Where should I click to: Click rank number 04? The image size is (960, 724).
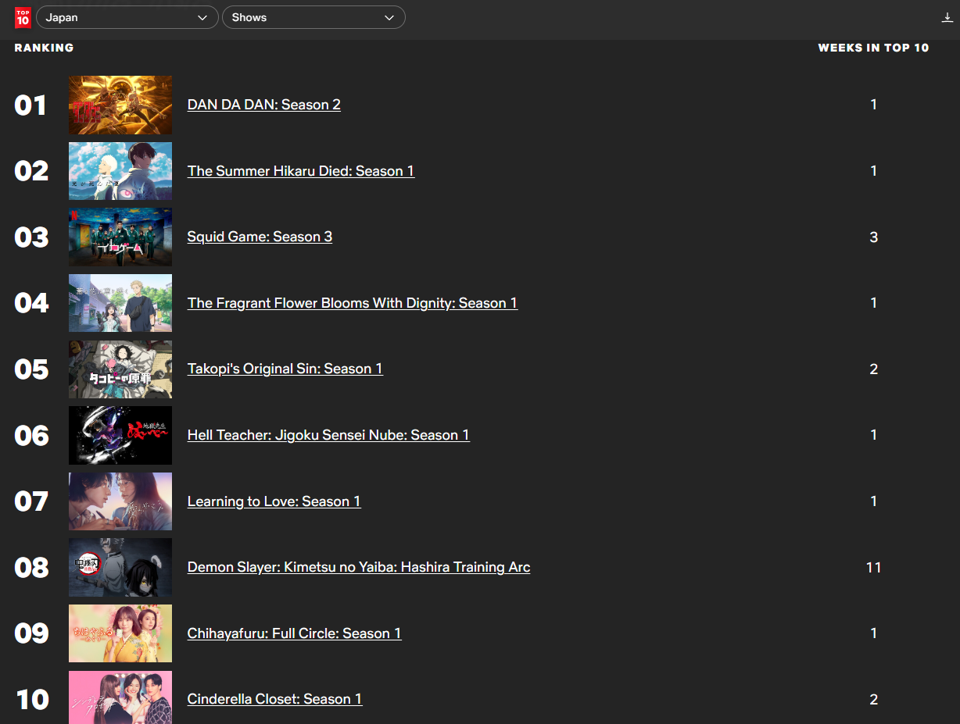(x=31, y=303)
